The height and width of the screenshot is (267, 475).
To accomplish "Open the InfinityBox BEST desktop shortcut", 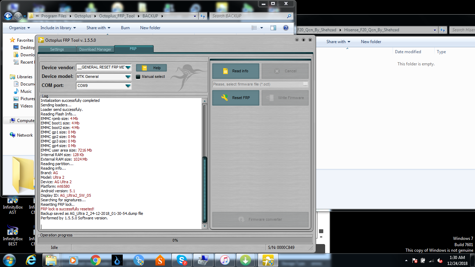I will tap(13, 236).
